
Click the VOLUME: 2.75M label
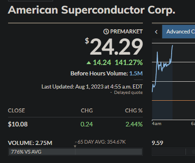tap(30, 143)
